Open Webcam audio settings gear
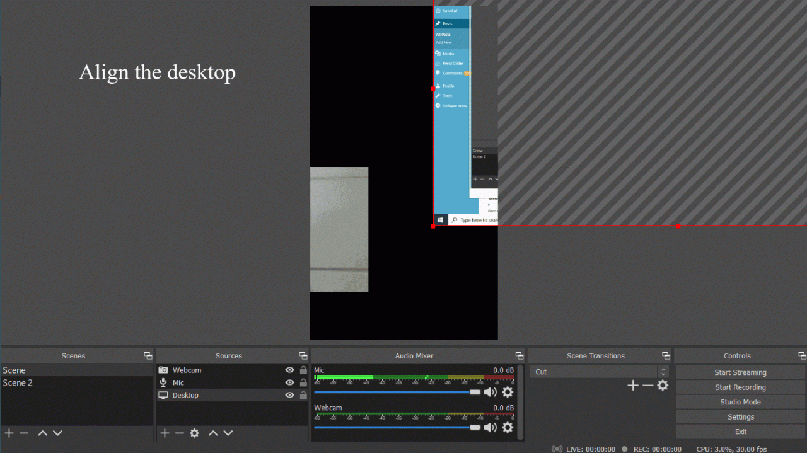 coord(508,427)
